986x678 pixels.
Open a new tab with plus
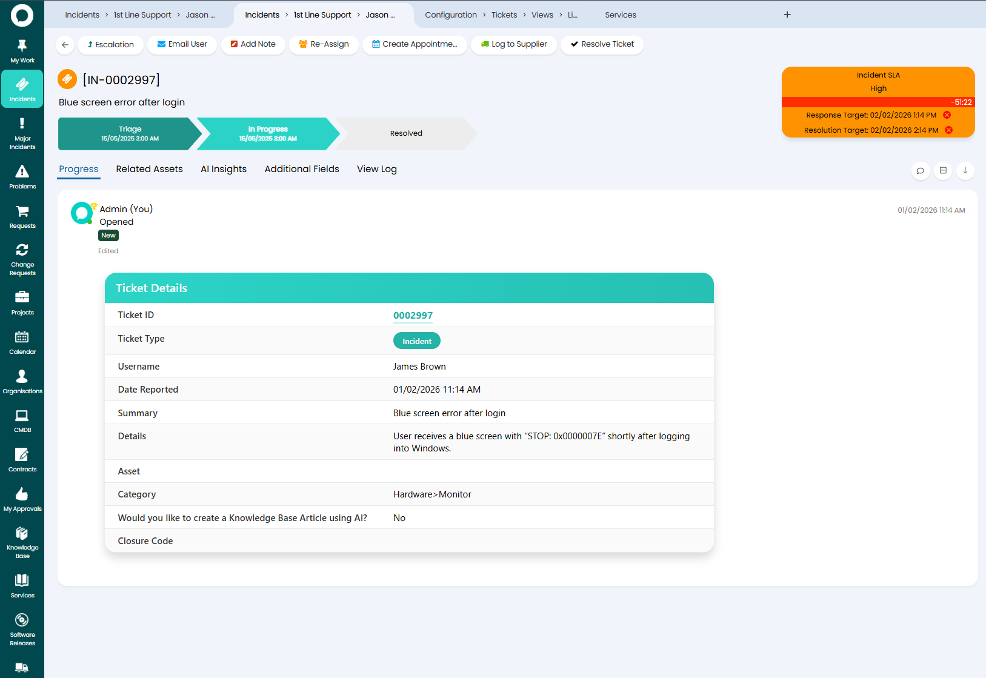(x=787, y=15)
